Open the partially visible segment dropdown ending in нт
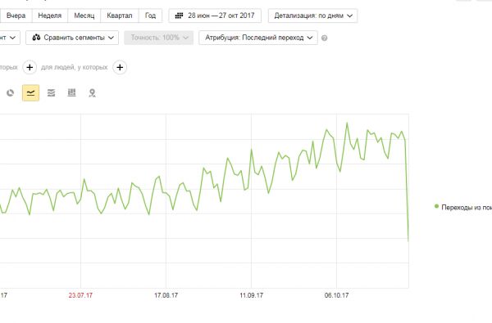 (x=9, y=38)
